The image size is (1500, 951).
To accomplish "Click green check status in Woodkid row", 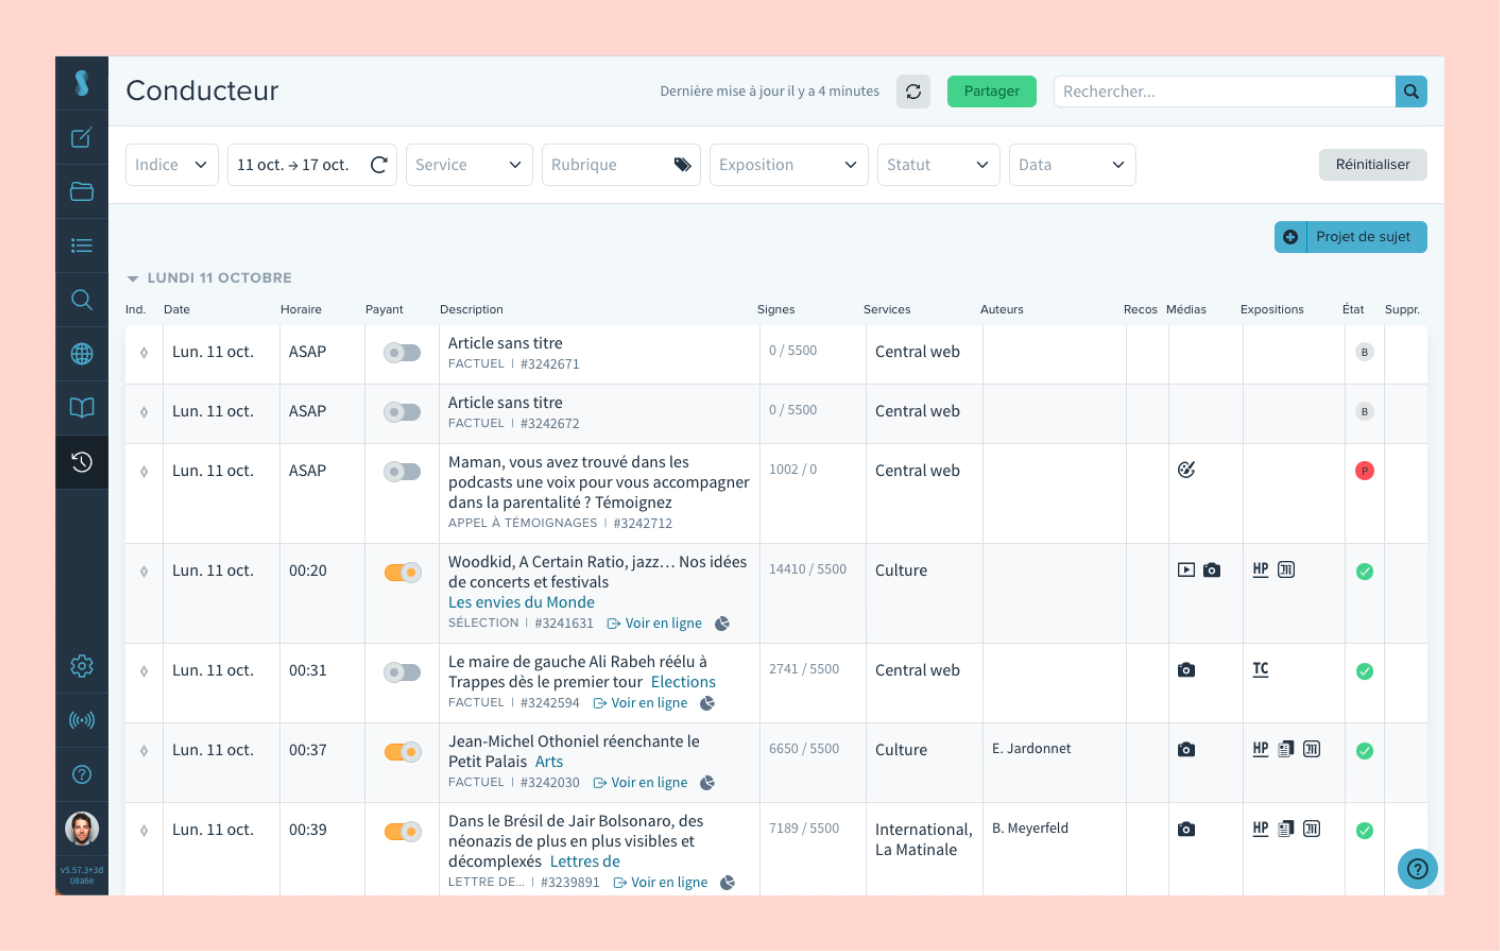I will point(1364,571).
